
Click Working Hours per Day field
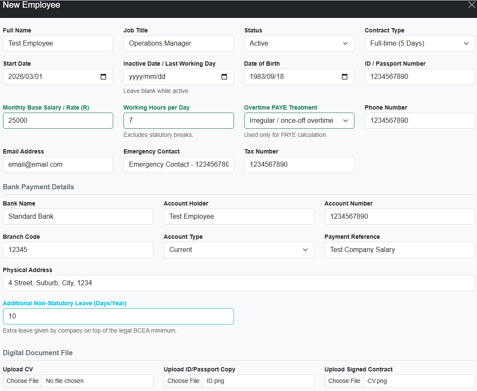tap(179, 121)
